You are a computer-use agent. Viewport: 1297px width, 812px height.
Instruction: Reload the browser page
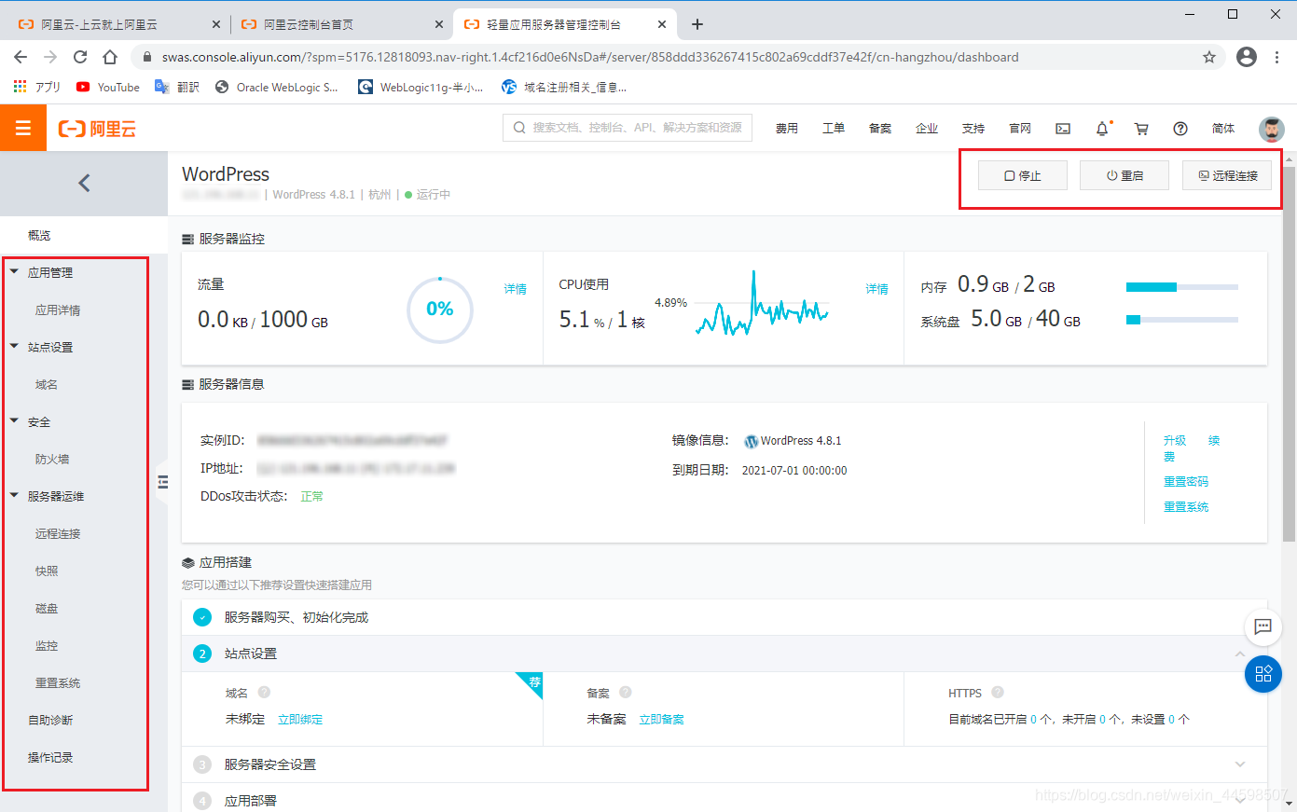tap(80, 57)
